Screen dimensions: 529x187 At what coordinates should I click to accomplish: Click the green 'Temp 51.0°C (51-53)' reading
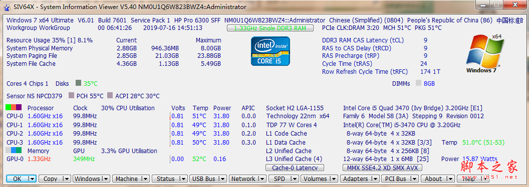coord(473,142)
